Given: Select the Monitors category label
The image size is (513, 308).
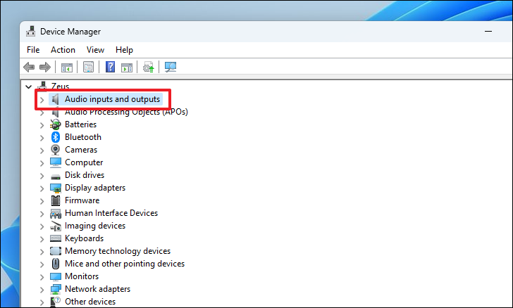Looking at the screenshot, I should [x=82, y=276].
